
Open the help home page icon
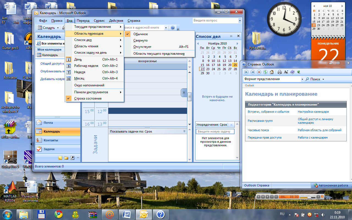(272, 72)
